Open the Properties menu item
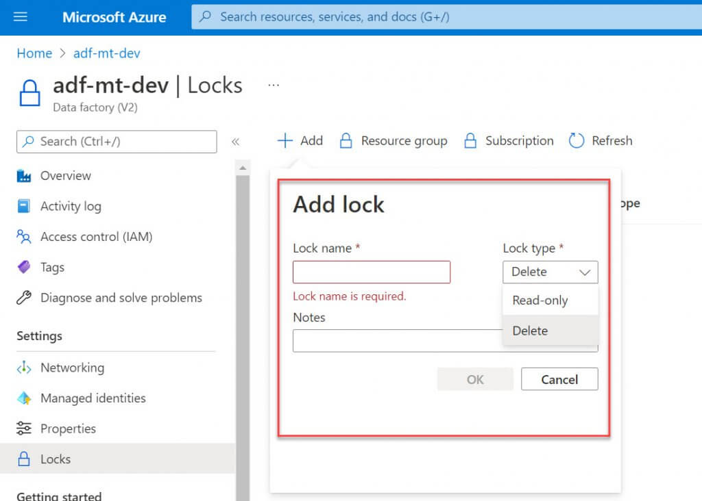702x501 pixels. pyautogui.click(x=68, y=429)
